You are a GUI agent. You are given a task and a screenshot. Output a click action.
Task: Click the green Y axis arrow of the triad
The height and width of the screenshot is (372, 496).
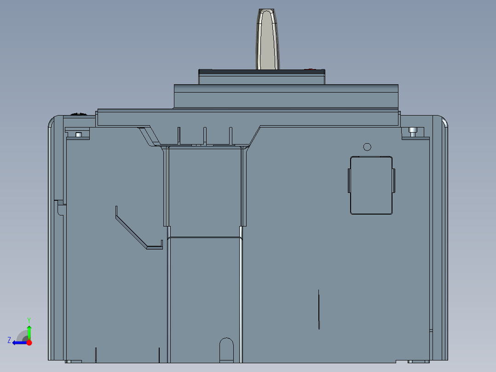point(29,332)
